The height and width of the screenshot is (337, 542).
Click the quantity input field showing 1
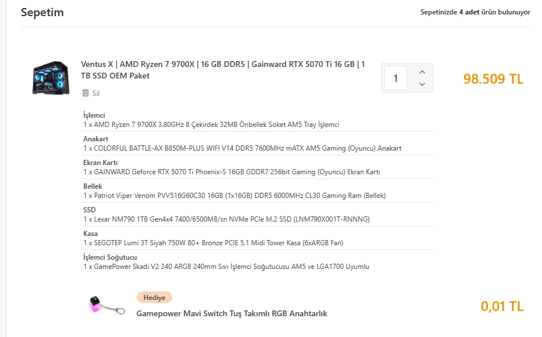tap(396, 78)
